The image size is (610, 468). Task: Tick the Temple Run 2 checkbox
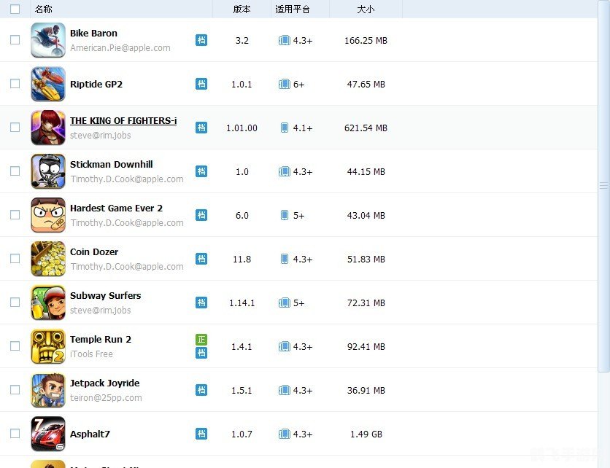pyautogui.click(x=15, y=346)
